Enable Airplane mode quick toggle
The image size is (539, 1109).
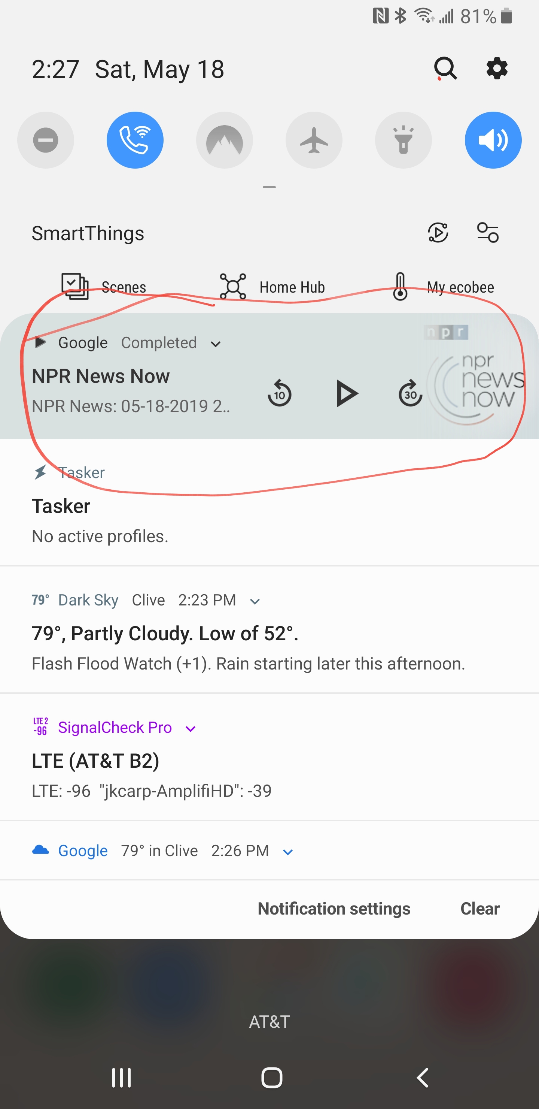[x=314, y=140]
